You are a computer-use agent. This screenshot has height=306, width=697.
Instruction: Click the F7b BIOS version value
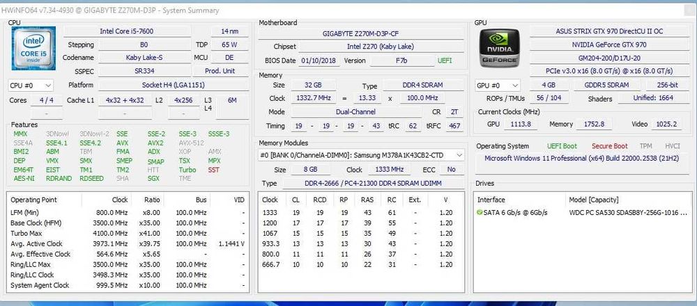click(401, 61)
